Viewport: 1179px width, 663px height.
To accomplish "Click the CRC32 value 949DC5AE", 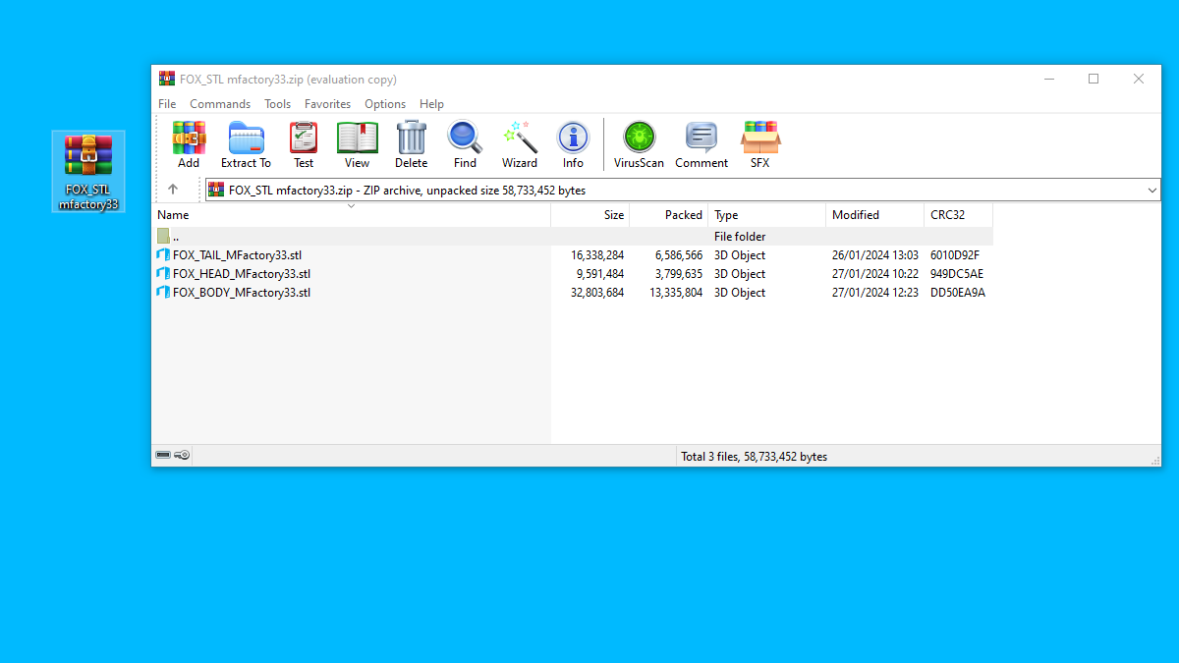I will point(957,274).
